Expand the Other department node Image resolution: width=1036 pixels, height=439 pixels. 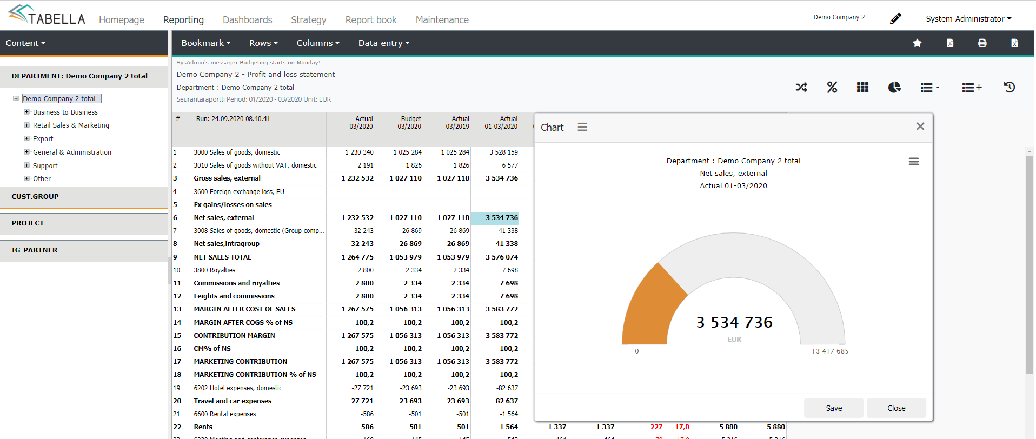click(26, 178)
